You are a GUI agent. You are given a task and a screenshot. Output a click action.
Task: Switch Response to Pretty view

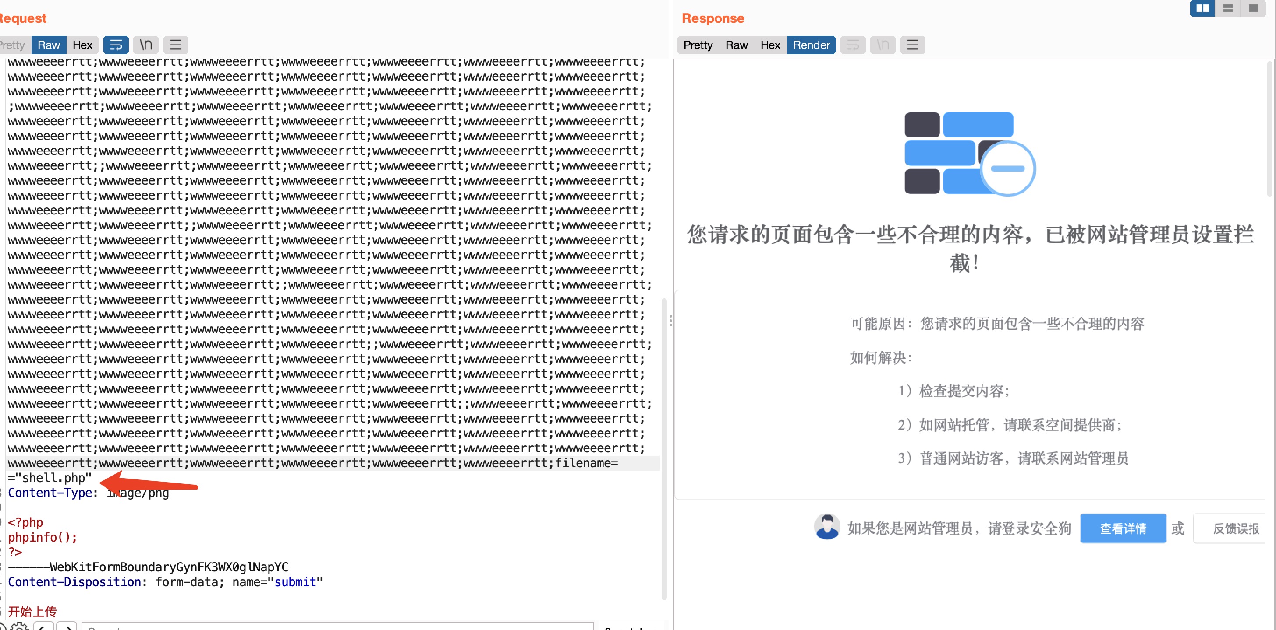point(698,45)
